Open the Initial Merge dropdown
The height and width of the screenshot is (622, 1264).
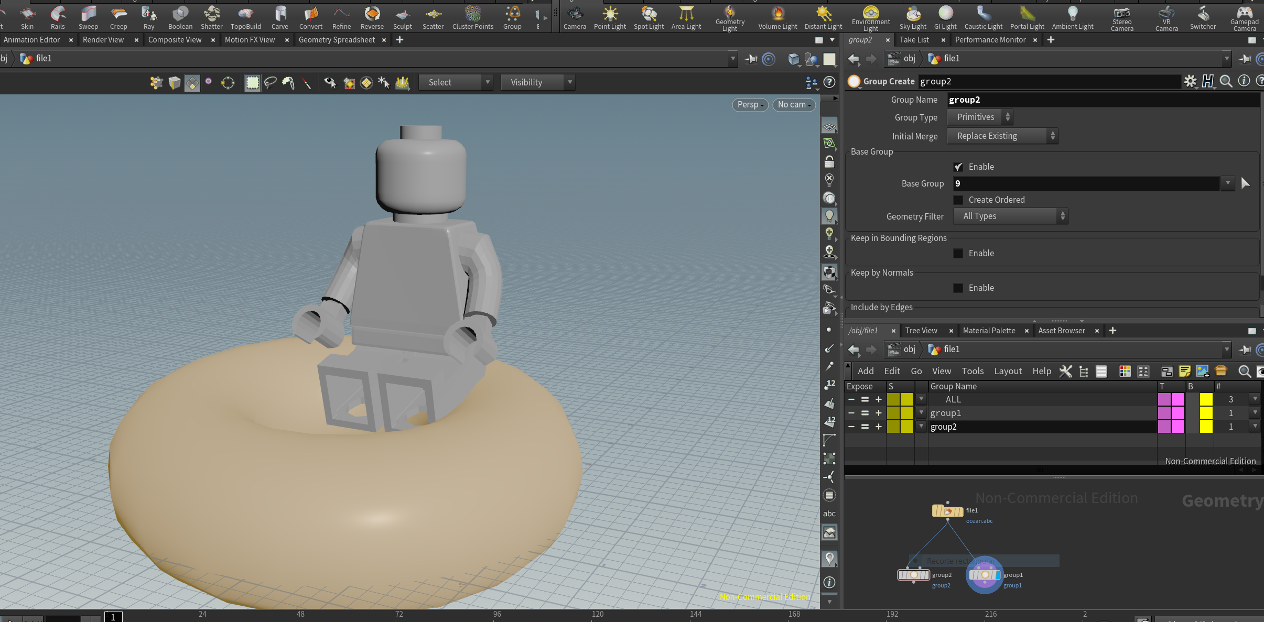(x=1002, y=136)
